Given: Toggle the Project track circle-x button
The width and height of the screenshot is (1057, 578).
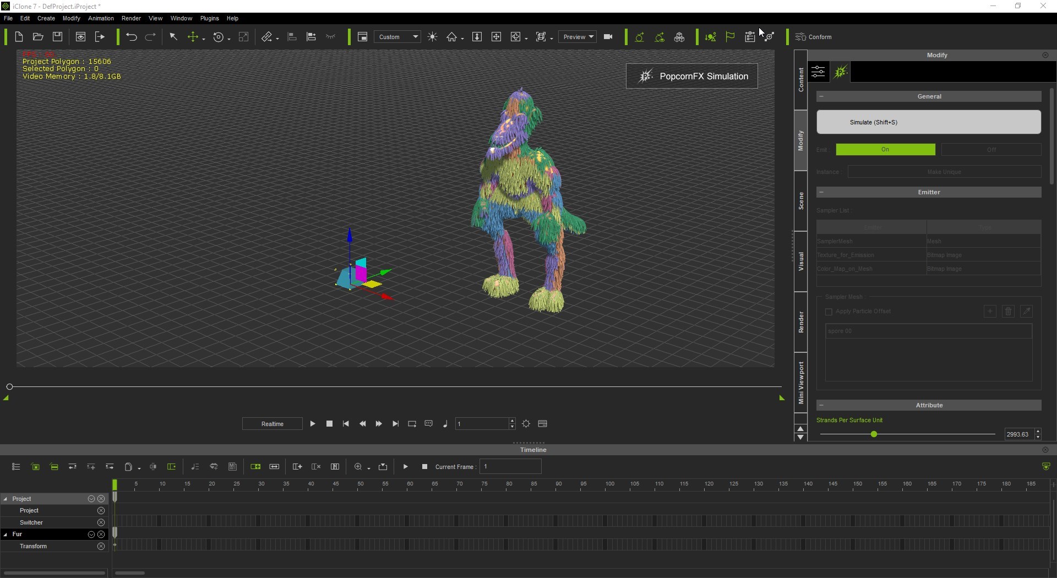Looking at the screenshot, I should [x=101, y=511].
